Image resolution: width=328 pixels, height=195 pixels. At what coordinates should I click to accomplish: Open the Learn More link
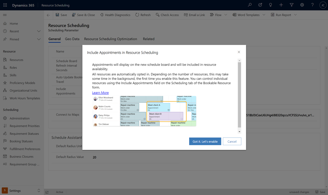(x=100, y=93)
